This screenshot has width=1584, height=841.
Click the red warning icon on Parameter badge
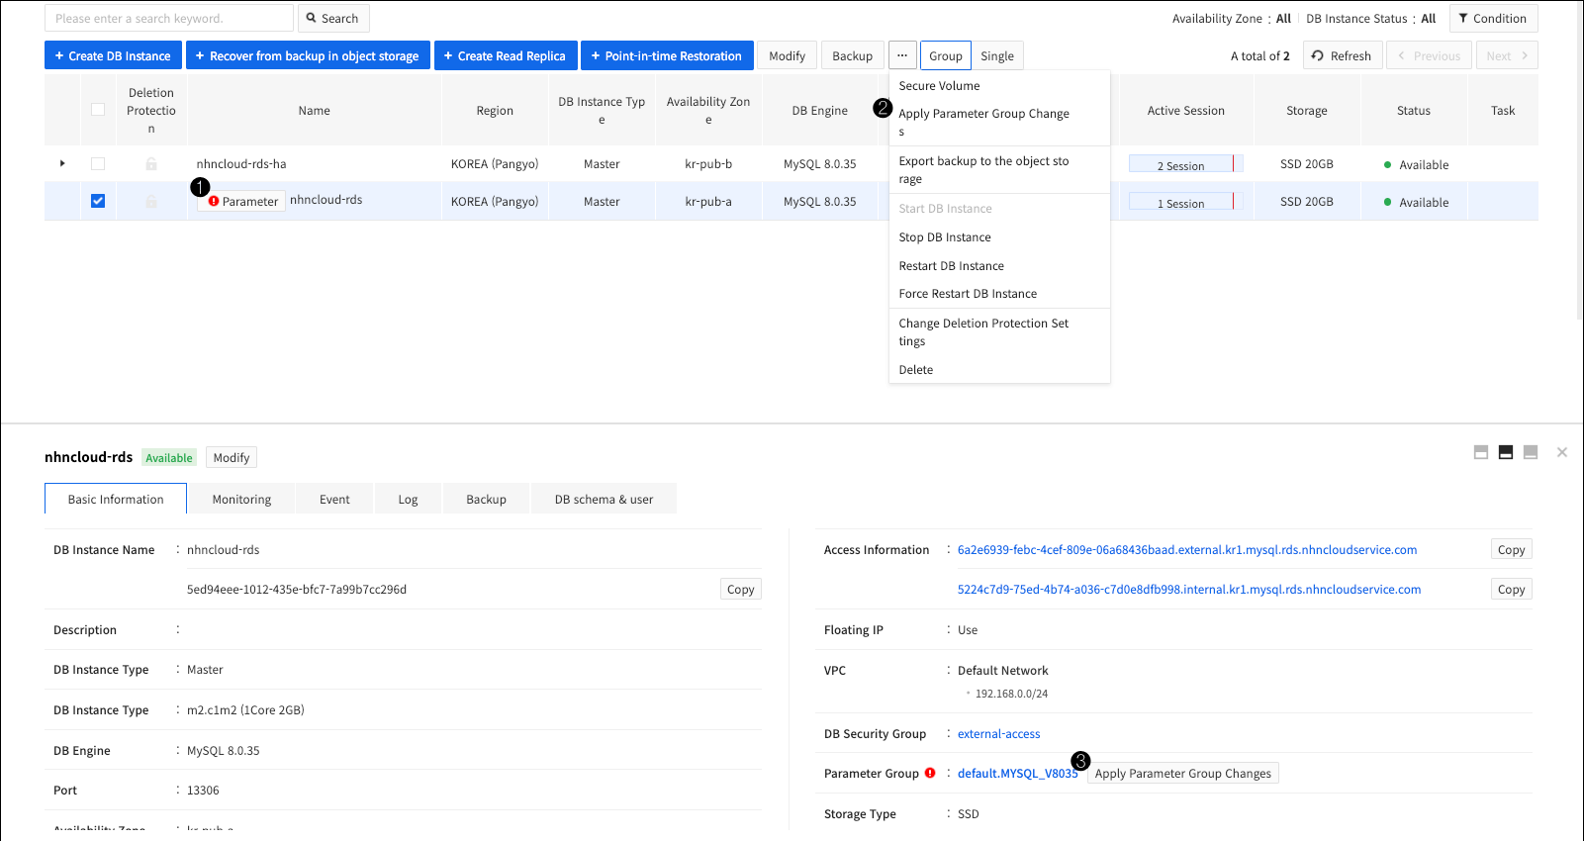(x=214, y=201)
